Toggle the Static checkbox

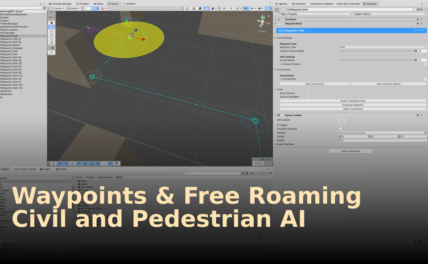[x=414, y=10]
